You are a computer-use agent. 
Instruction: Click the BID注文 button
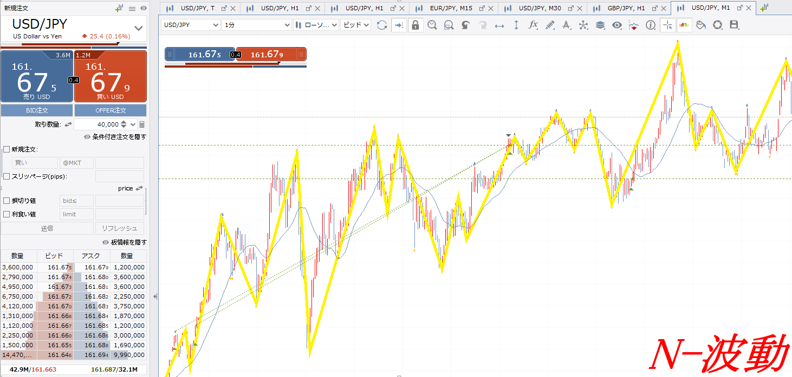tap(37, 110)
